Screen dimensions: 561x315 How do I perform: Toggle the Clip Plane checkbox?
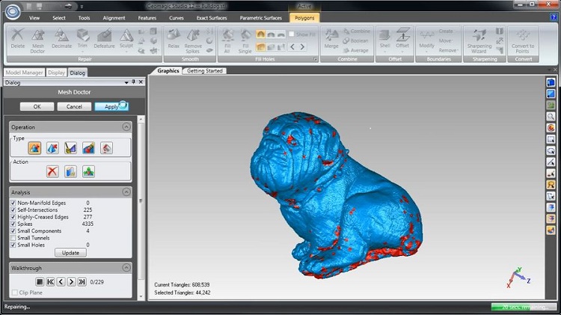coord(15,293)
